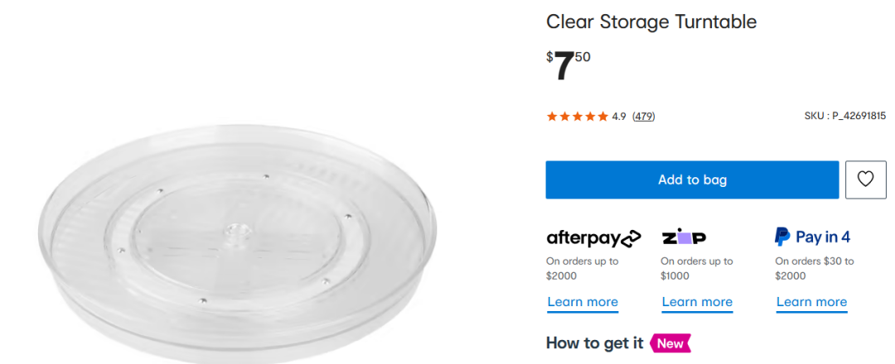The width and height of the screenshot is (895, 364).
Task: Click the 4.9 rating score
Action: tap(619, 117)
